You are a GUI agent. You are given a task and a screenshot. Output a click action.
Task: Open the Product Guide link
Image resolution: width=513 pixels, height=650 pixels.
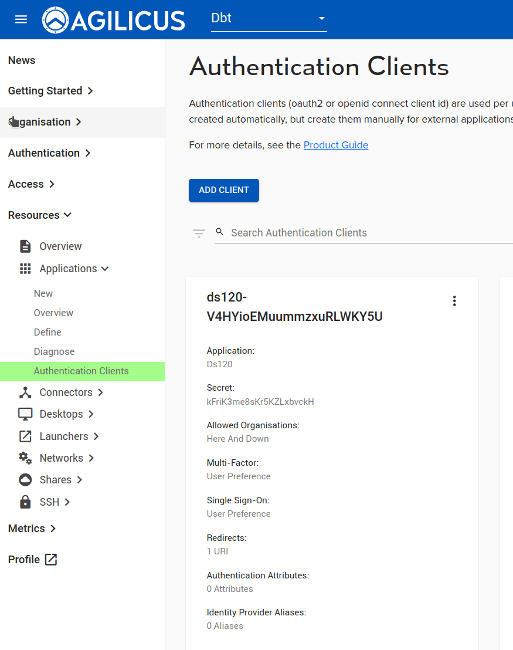click(335, 145)
